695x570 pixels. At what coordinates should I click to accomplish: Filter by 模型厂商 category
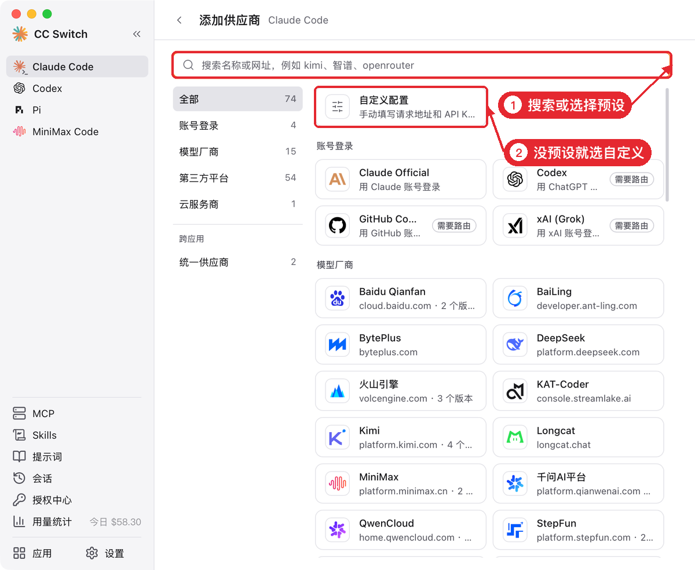[237, 151]
